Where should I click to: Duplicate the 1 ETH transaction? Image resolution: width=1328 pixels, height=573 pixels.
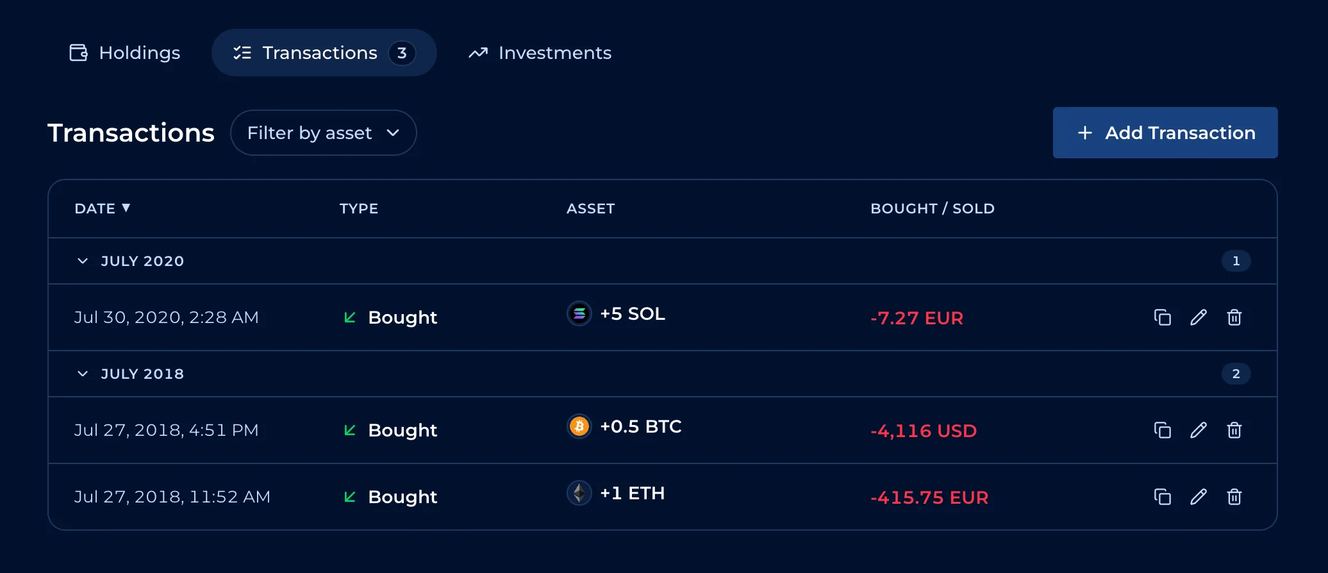[1162, 497]
